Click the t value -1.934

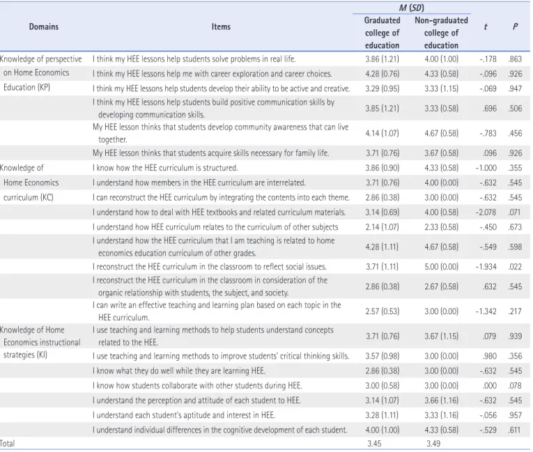486,267
